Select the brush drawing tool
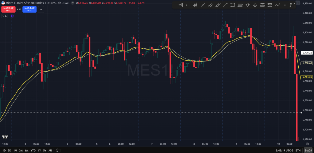The image size is (314, 153). coord(218,5)
